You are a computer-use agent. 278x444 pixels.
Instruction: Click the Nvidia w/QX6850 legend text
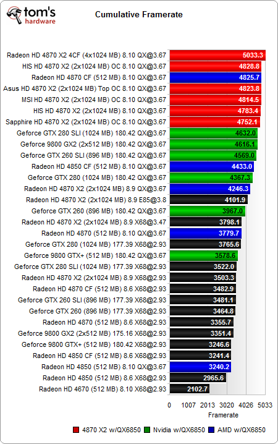coord(179,430)
